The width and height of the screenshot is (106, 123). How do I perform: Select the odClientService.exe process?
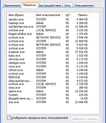tap(48, 27)
